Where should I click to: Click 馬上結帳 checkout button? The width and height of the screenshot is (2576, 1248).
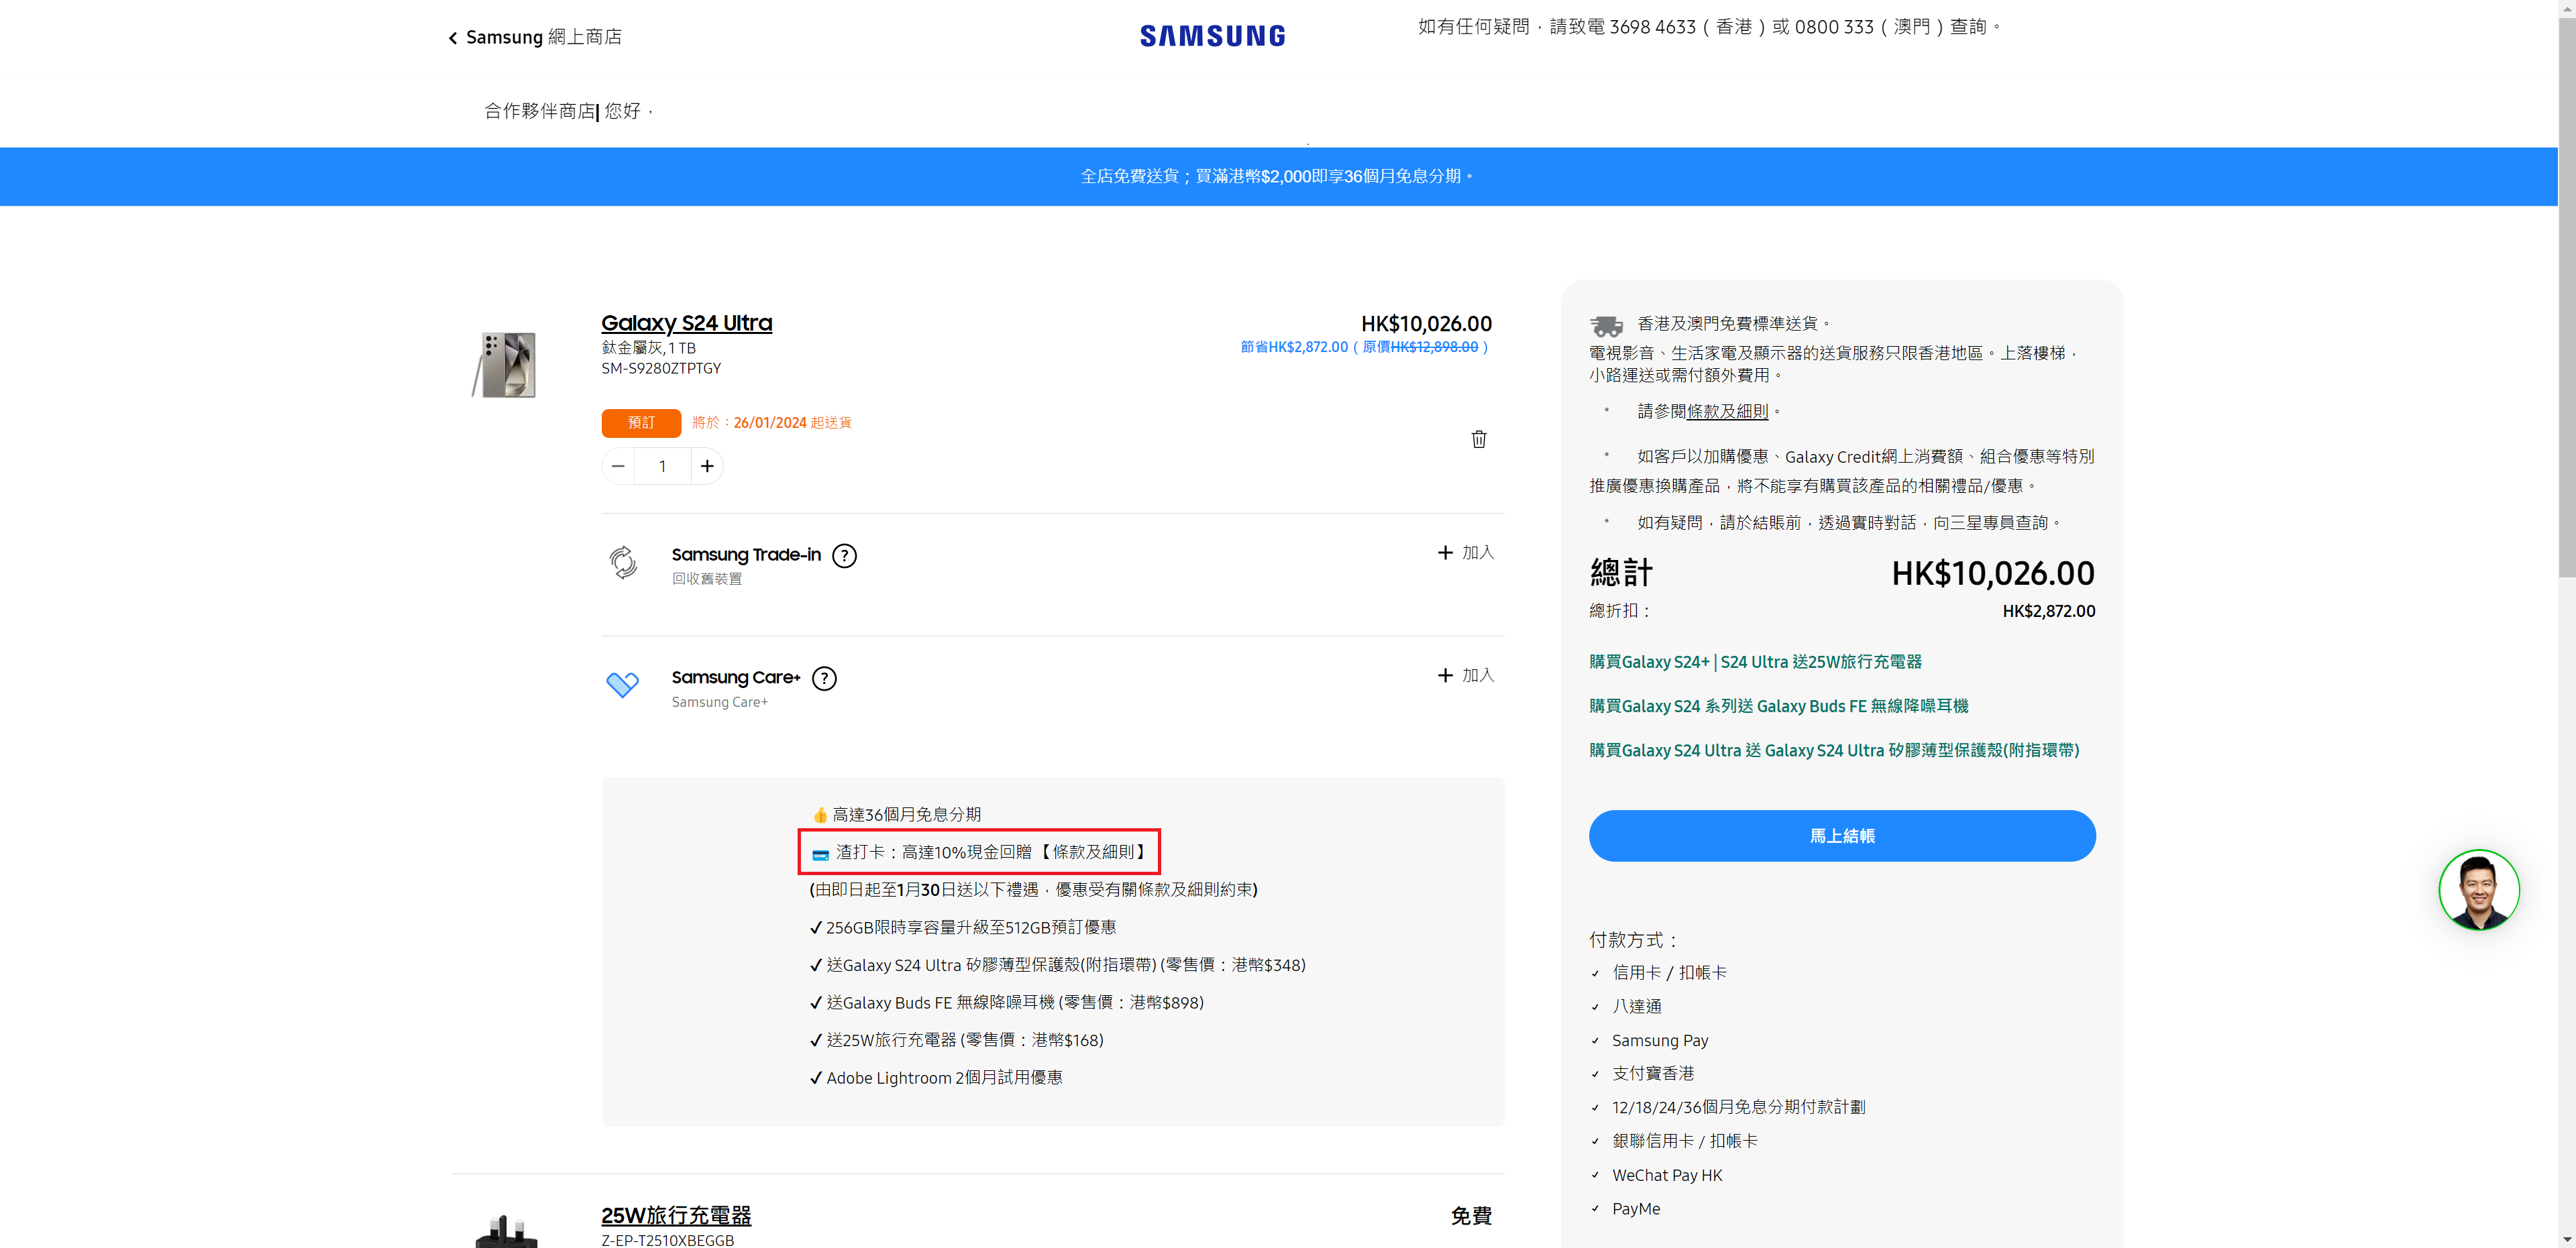(x=1842, y=836)
